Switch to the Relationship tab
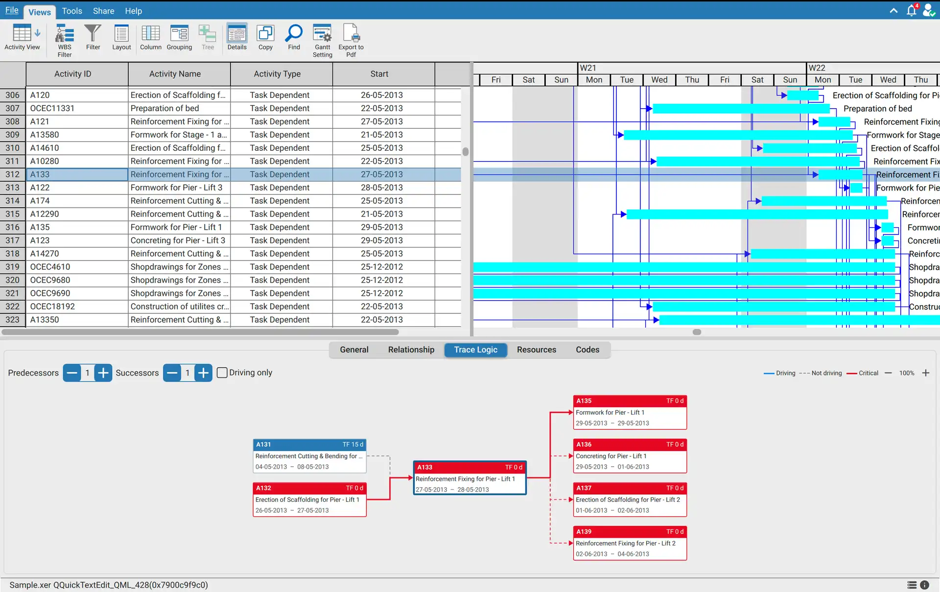 coord(411,350)
